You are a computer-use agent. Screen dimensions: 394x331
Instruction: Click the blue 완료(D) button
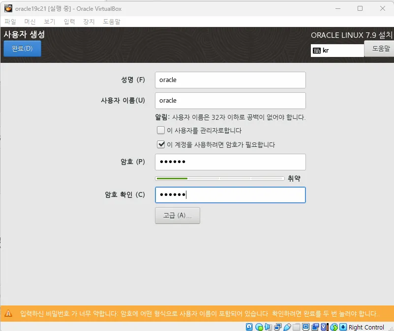coord(22,49)
